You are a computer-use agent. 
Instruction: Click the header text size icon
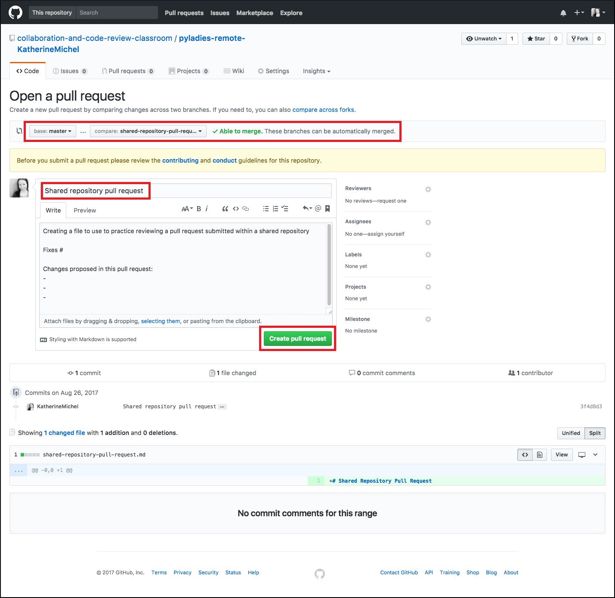coord(187,209)
